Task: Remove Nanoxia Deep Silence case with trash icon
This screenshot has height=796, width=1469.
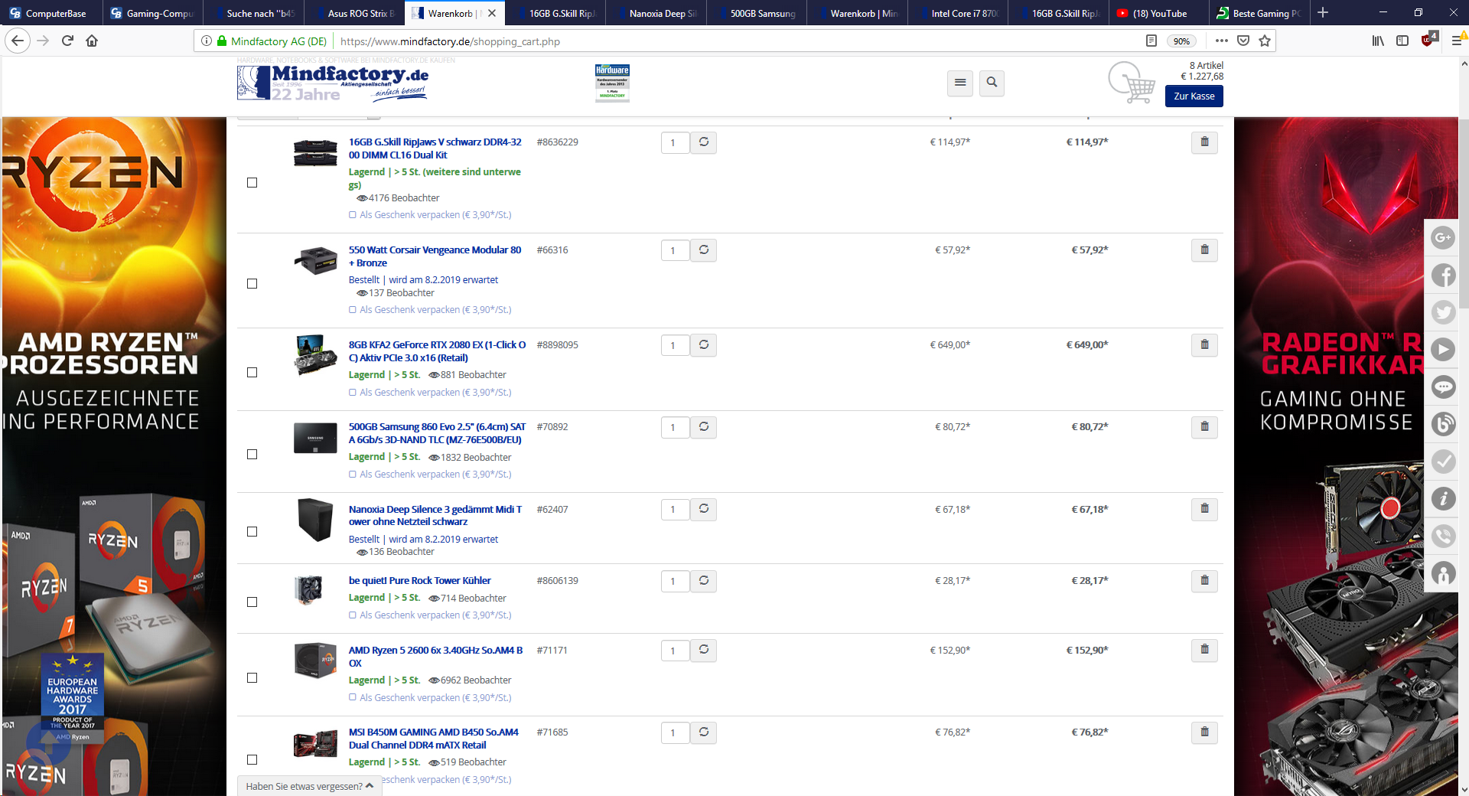Action: [1204, 509]
